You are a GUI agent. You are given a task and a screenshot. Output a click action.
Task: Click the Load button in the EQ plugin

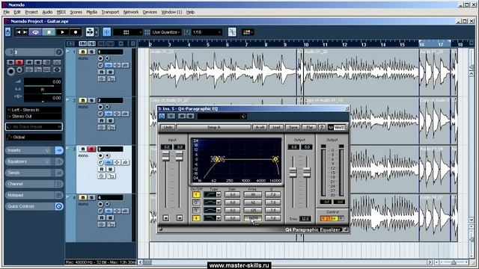pos(276,127)
